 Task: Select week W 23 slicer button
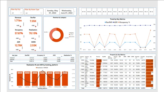pos(105,11)
